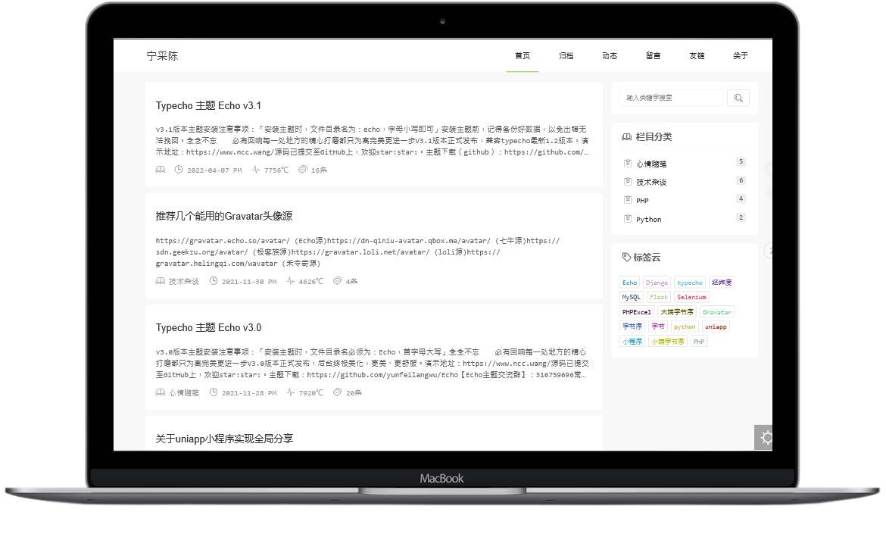Open the 归档 navigation tab
This screenshot has height=553, width=886.
click(x=566, y=56)
